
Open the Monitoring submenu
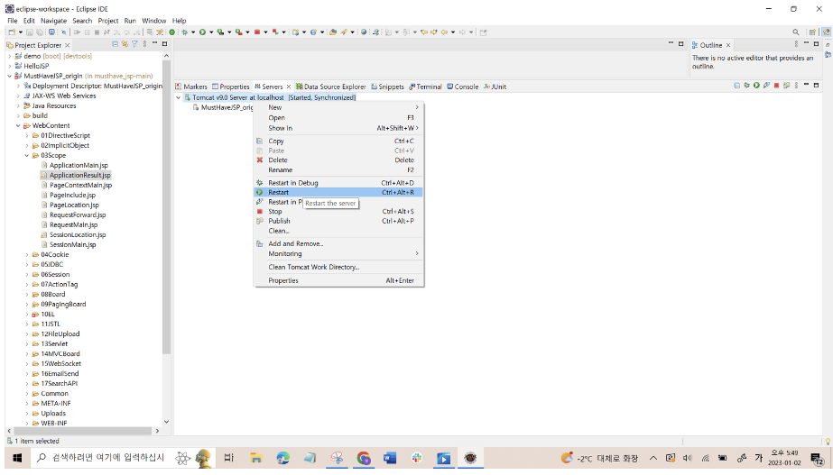point(338,254)
